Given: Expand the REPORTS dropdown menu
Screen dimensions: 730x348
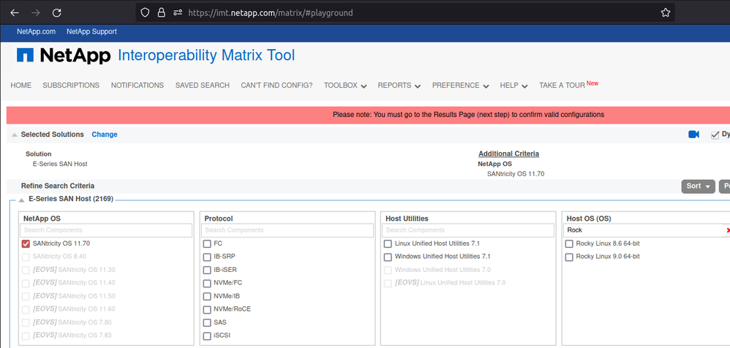Looking at the screenshot, I should pos(399,86).
